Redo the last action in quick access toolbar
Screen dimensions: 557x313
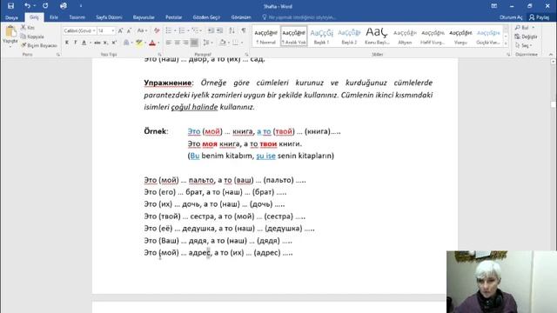45,6
